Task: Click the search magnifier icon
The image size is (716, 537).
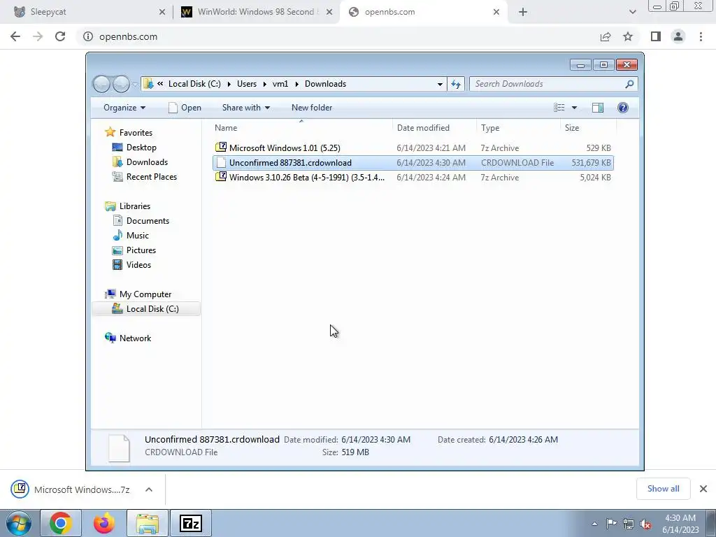Action: [630, 84]
